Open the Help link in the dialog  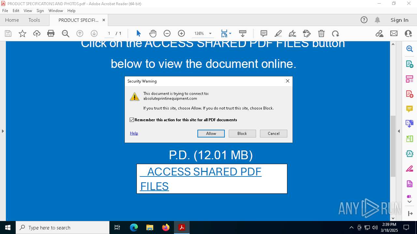point(134,133)
